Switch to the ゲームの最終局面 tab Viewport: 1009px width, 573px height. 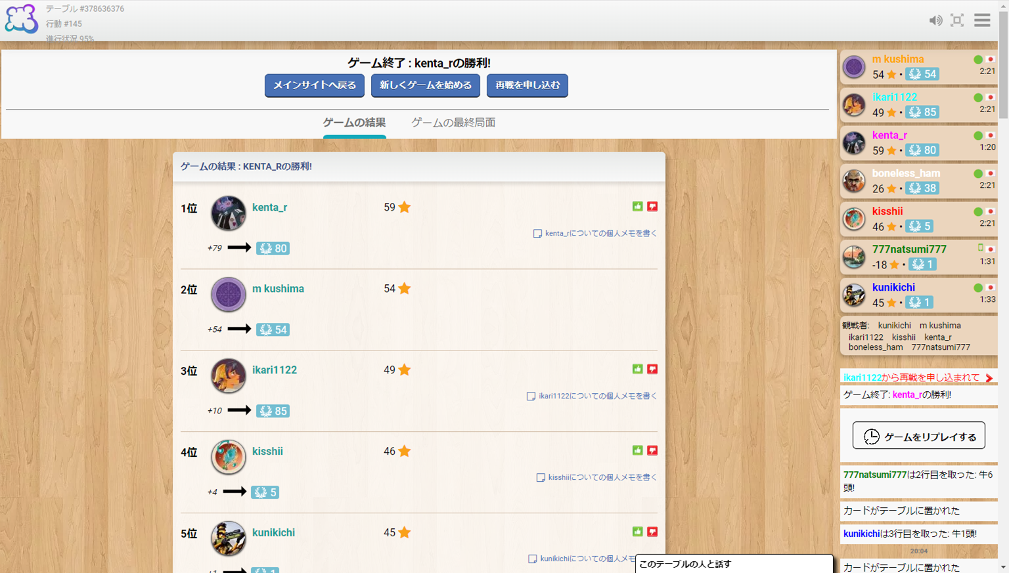point(453,123)
